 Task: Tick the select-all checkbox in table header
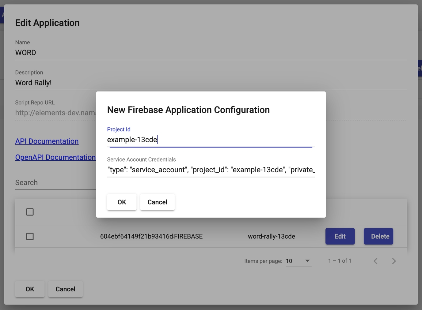(30, 212)
